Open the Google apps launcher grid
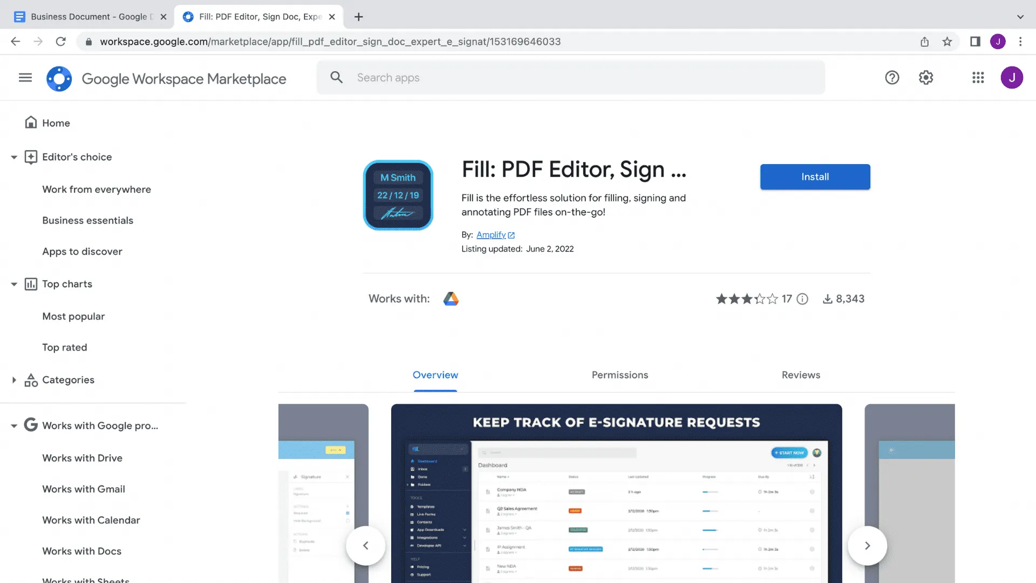1036x583 pixels. point(978,77)
